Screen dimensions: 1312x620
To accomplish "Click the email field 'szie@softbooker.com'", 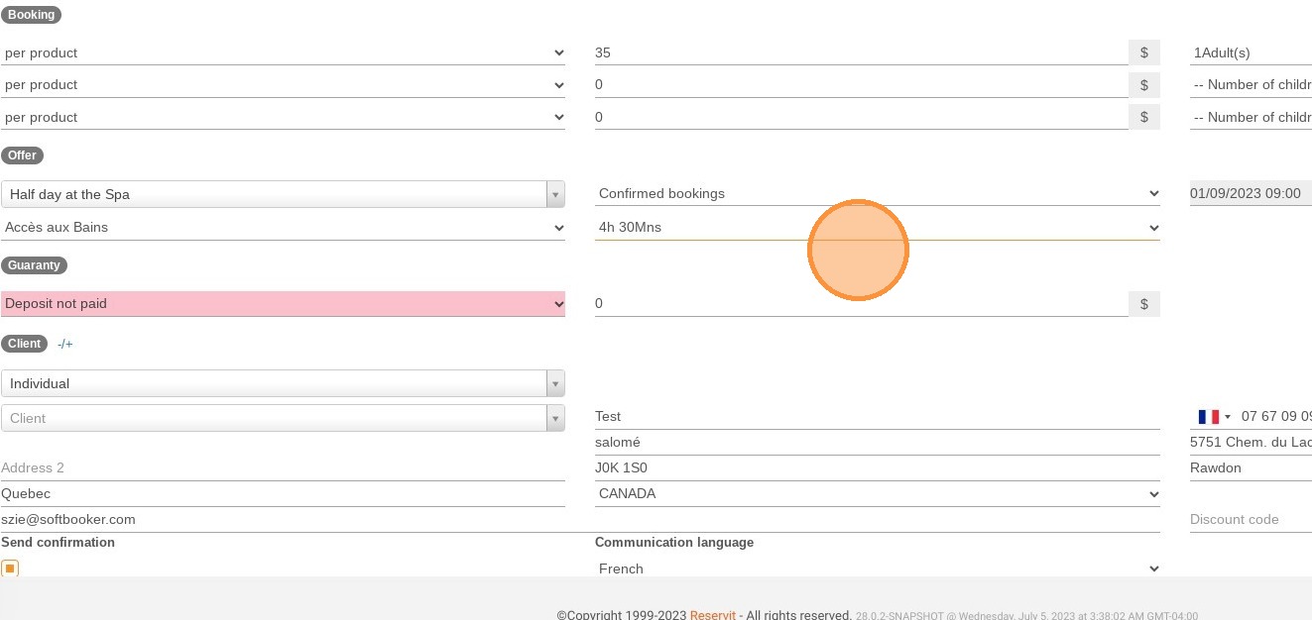I will (580, 519).
